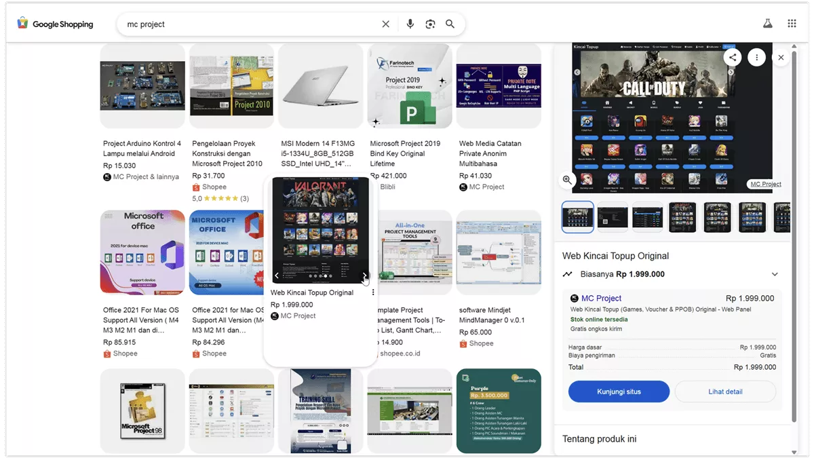
Task: Expand the 'Tentang produk ini' section
Action: tap(599, 439)
